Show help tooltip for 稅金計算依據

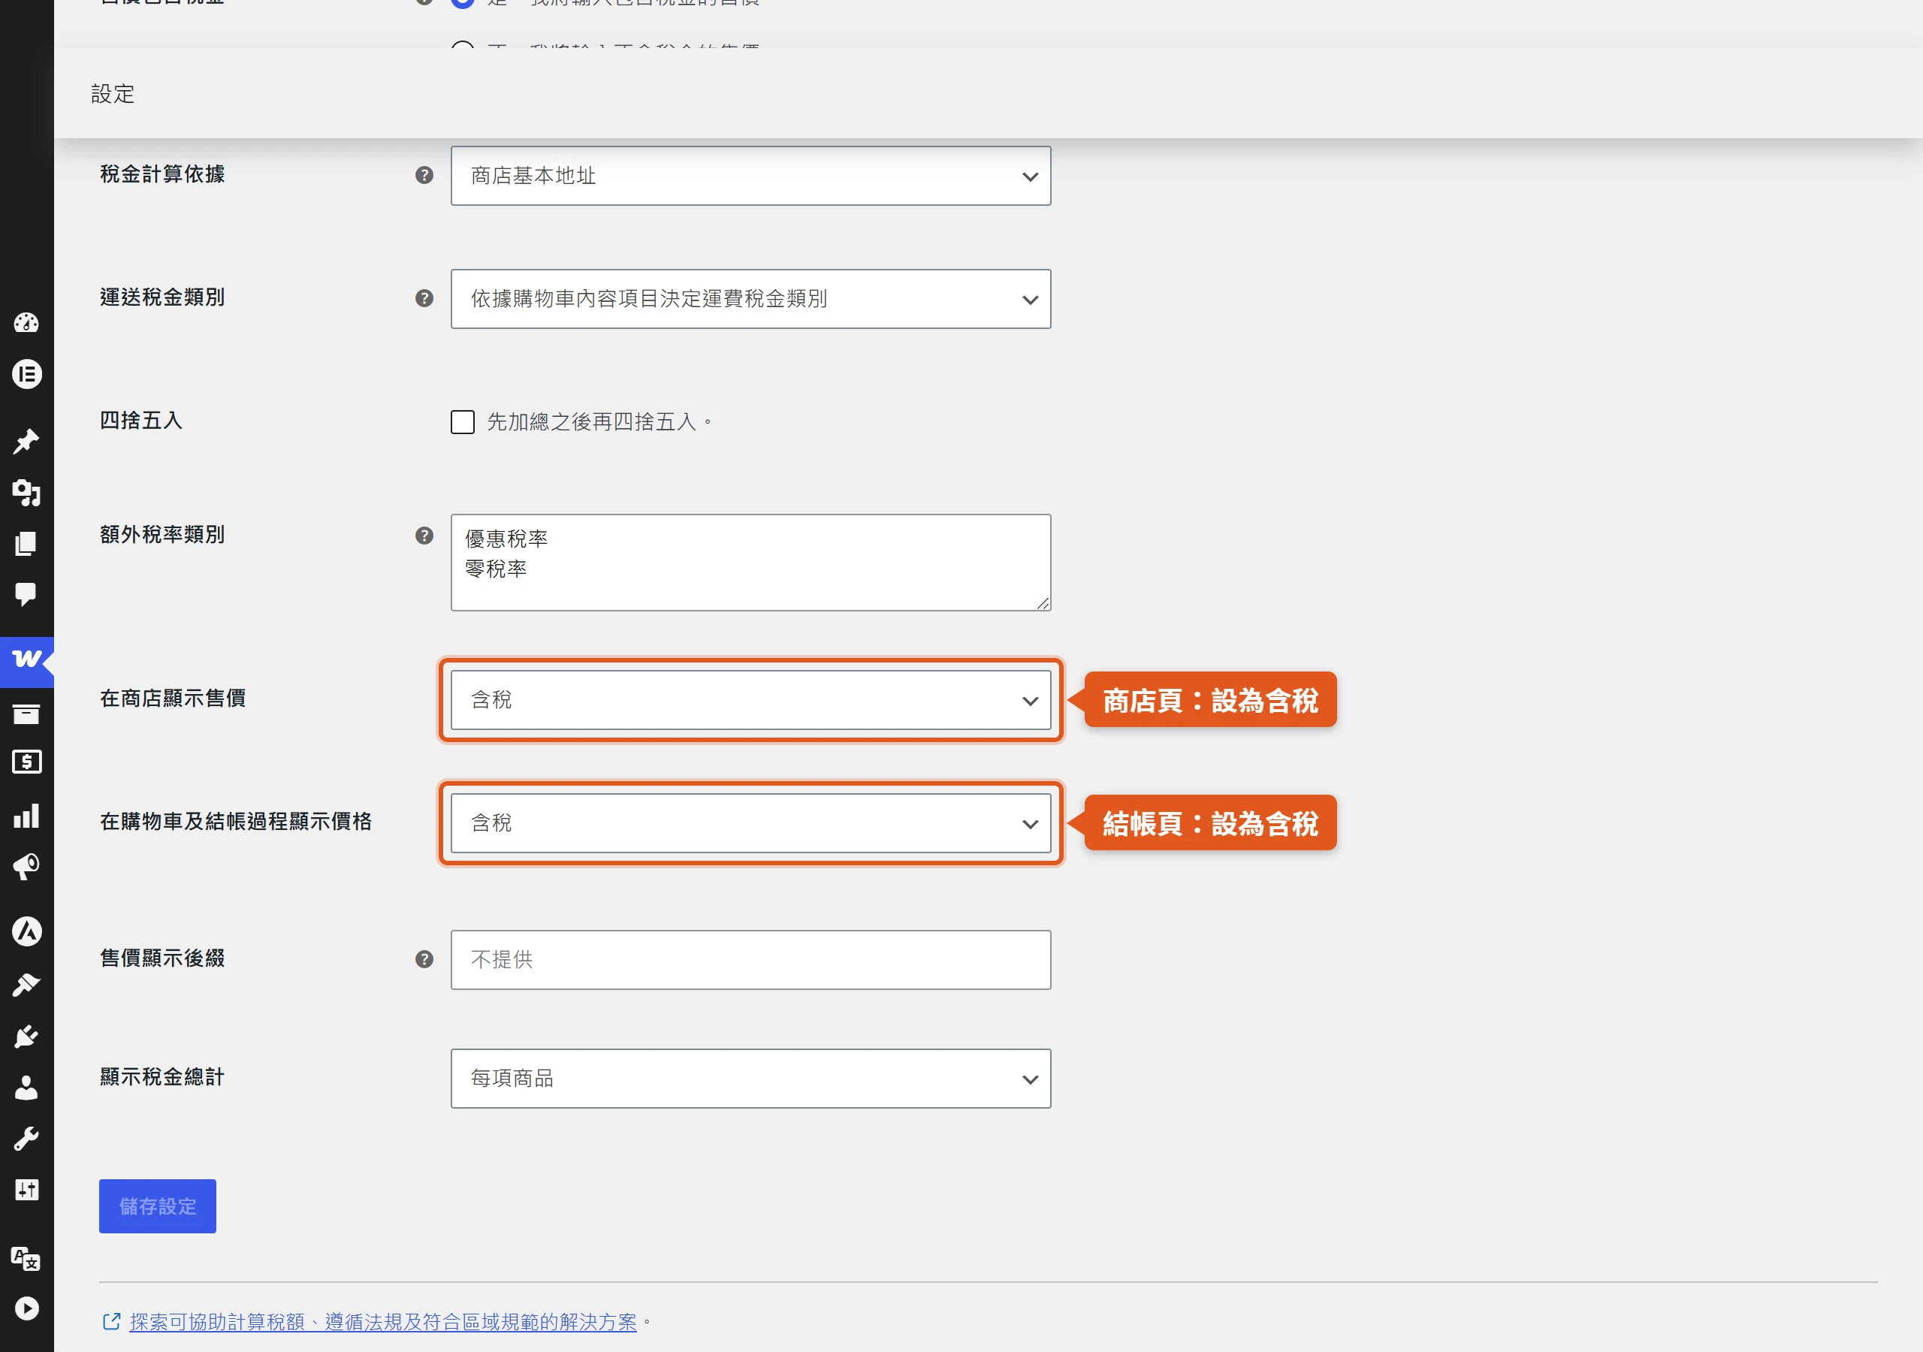point(424,175)
